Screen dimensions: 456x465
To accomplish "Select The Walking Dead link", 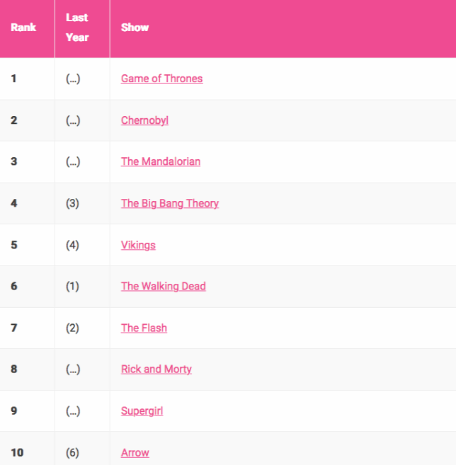I will [x=163, y=287].
